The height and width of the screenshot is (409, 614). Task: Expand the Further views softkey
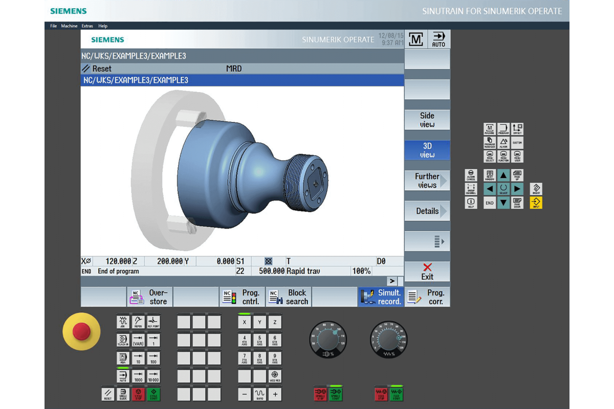click(x=427, y=180)
